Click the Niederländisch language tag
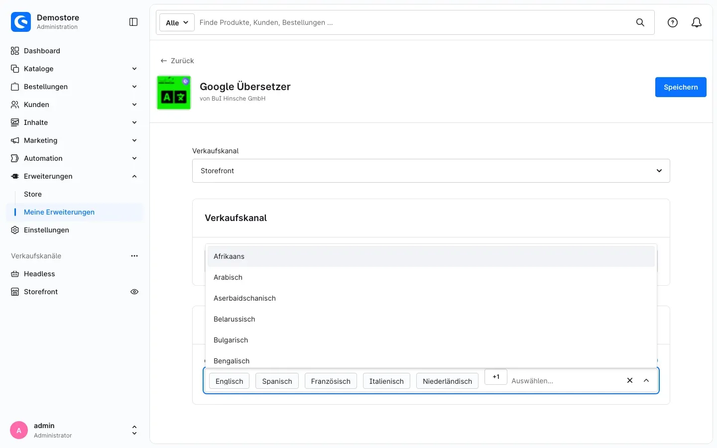This screenshot has height=448, width=717. tap(447, 381)
